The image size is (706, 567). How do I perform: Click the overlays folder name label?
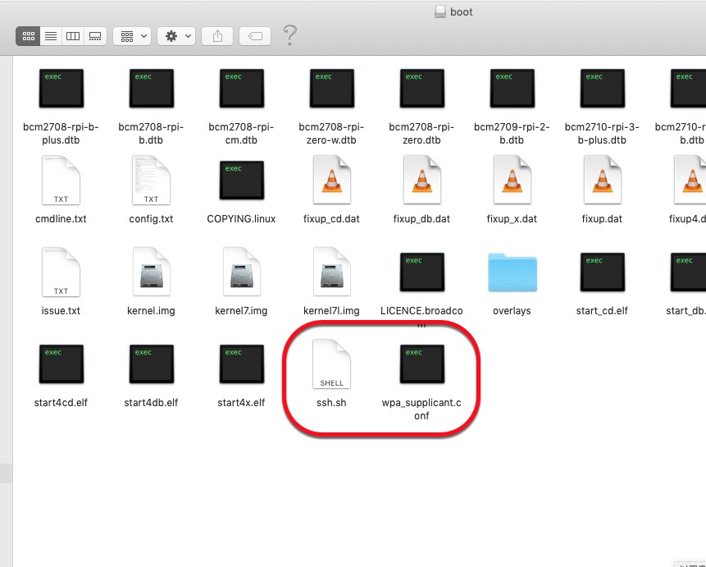(512, 311)
